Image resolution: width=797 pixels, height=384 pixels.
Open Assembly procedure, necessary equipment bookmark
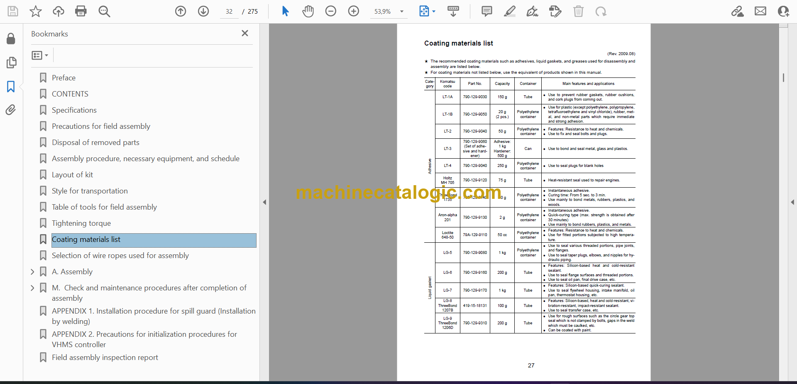click(146, 159)
